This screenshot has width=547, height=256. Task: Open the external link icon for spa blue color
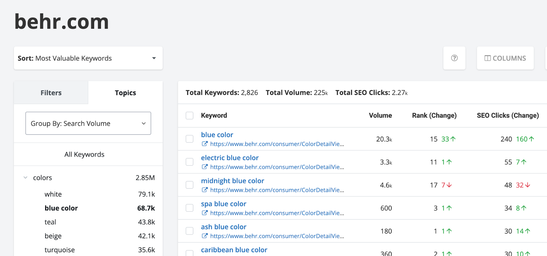204,213
